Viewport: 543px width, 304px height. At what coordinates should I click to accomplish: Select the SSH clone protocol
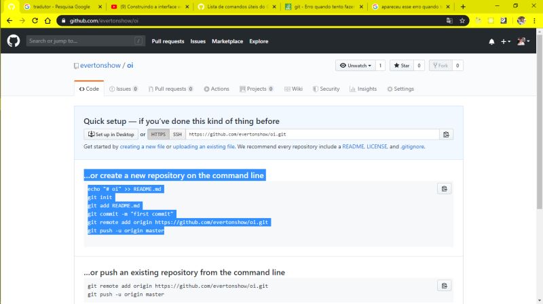point(177,134)
